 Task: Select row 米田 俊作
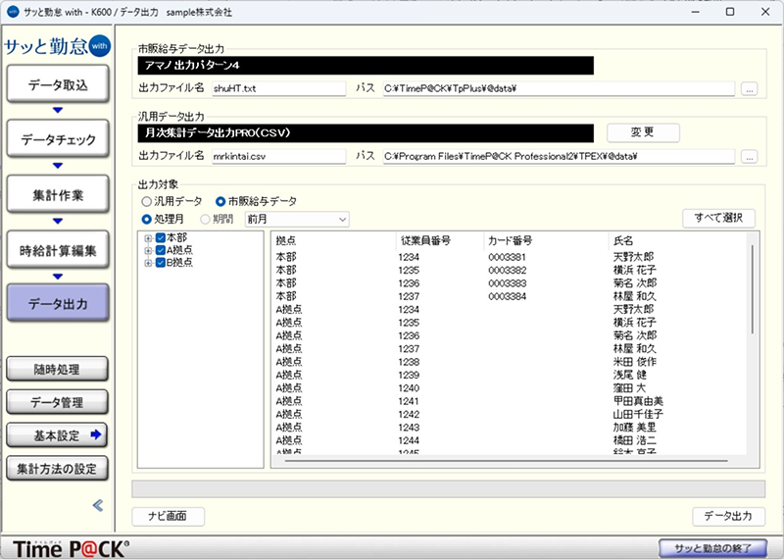510,362
